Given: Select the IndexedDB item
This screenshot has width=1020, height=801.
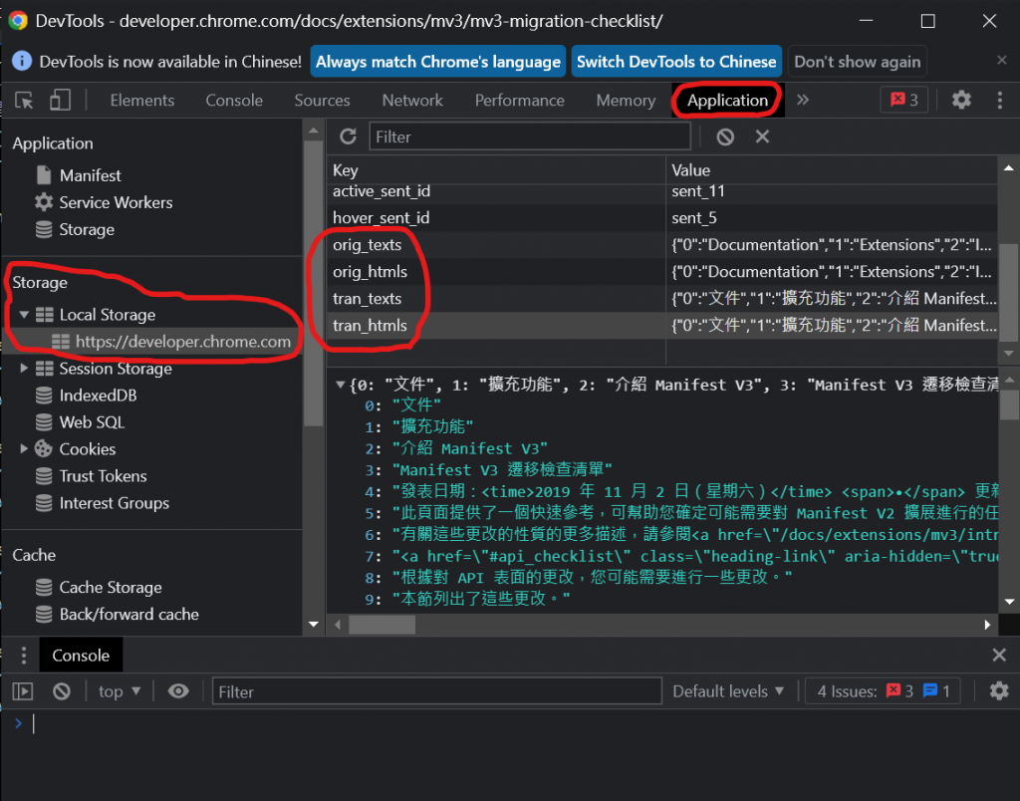Looking at the screenshot, I should (x=98, y=395).
